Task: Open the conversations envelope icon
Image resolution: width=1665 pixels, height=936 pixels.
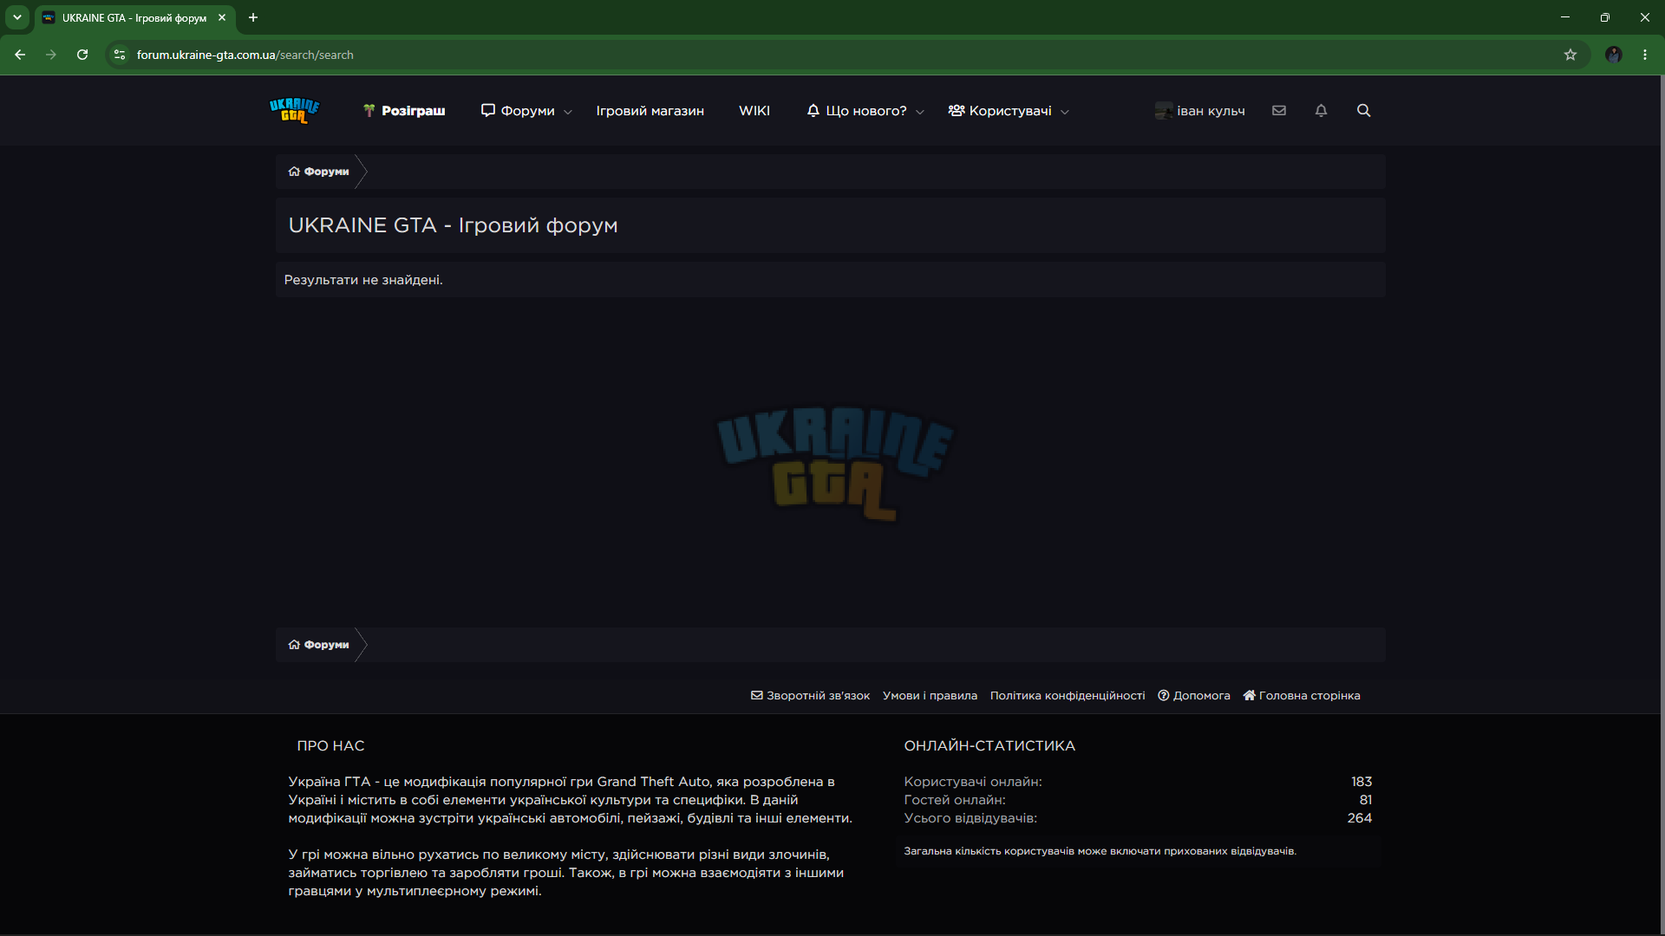Action: 1279,110
